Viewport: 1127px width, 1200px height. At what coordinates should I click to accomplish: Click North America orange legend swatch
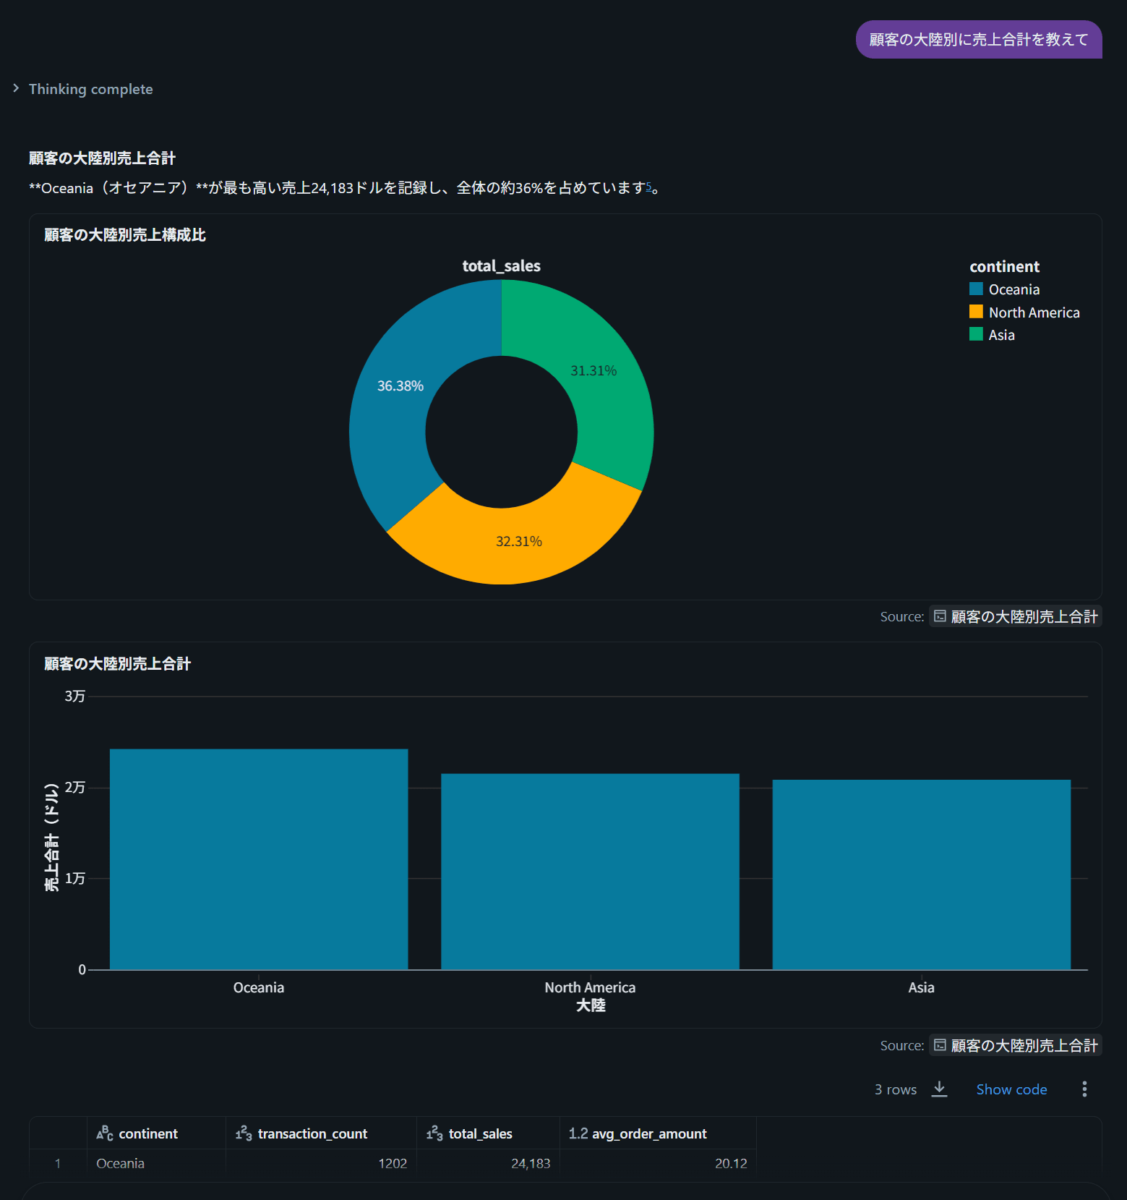coord(976,312)
